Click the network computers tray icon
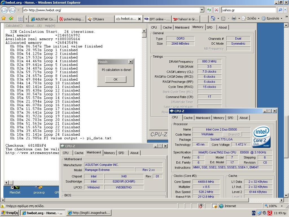289x217 pixels. click(260, 213)
